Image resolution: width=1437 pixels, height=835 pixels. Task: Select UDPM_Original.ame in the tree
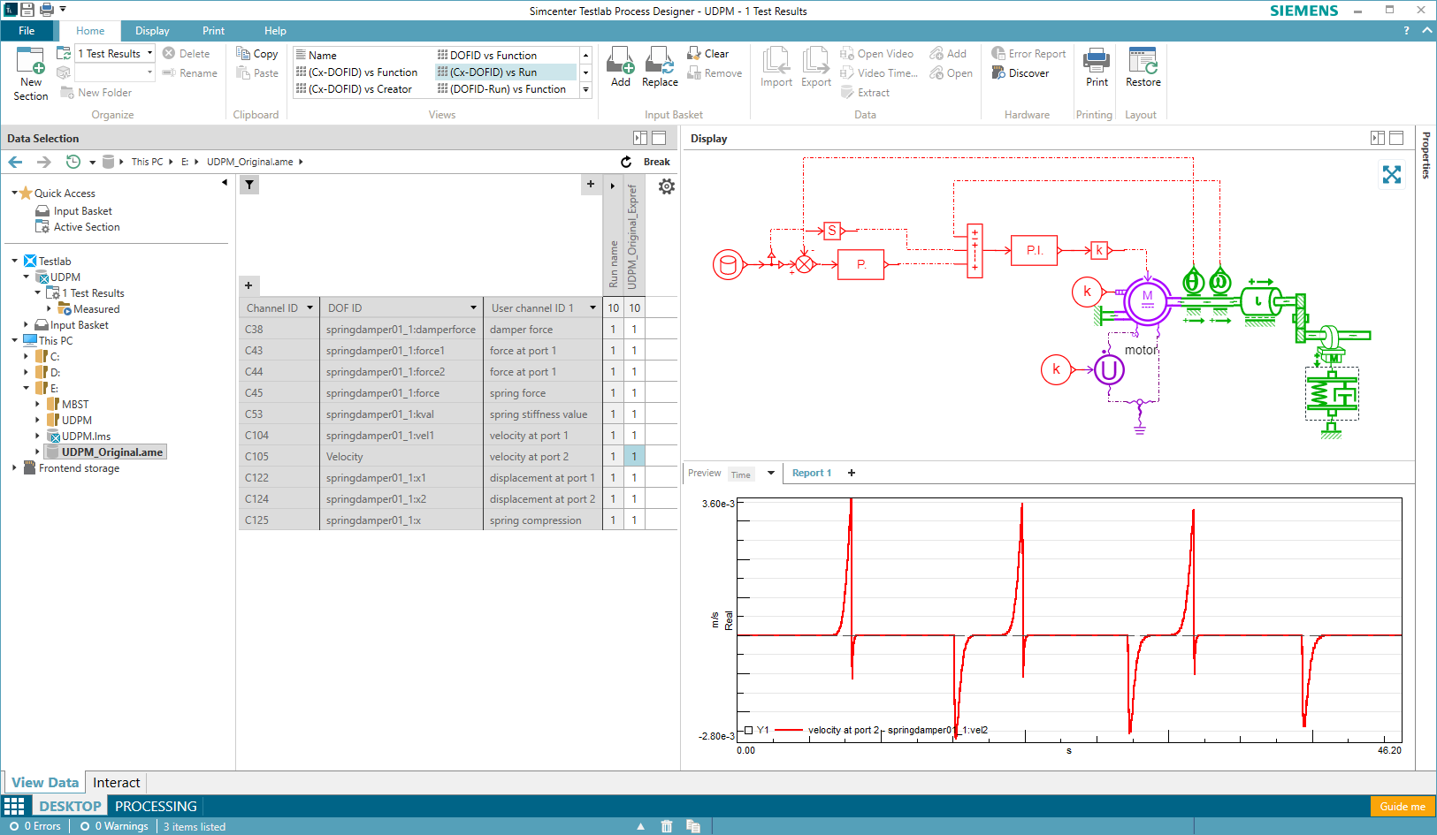pos(111,452)
